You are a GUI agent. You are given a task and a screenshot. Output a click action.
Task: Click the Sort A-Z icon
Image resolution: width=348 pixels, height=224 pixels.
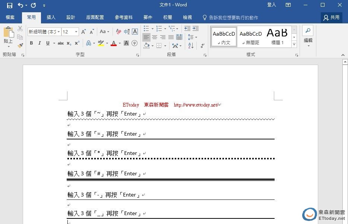click(191, 46)
